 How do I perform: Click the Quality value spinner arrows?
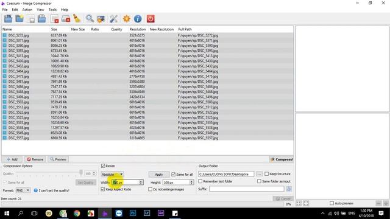[94, 173]
